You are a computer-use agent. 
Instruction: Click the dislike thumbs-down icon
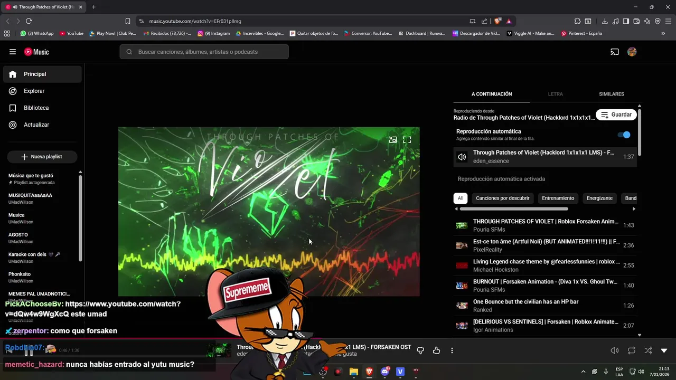point(421,350)
